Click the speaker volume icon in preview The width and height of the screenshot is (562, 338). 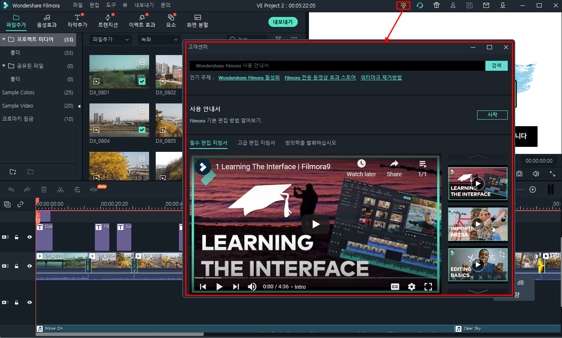click(x=536, y=174)
